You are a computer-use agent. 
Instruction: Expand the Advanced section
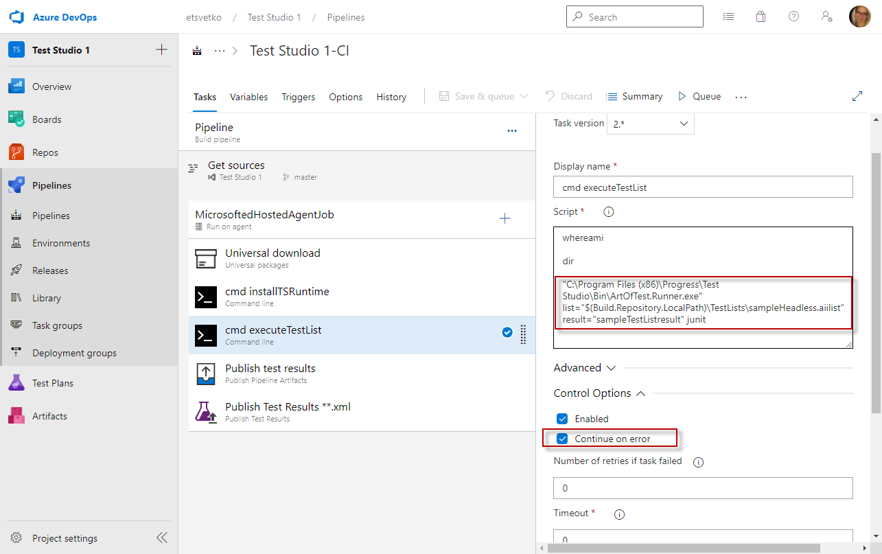click(x=584, y=368)
